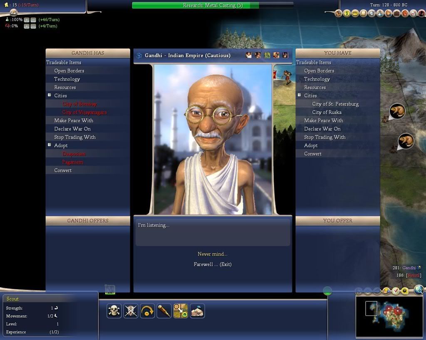Select Stop Trading With under Gandhi Has
426x340 pixels.
75,137
